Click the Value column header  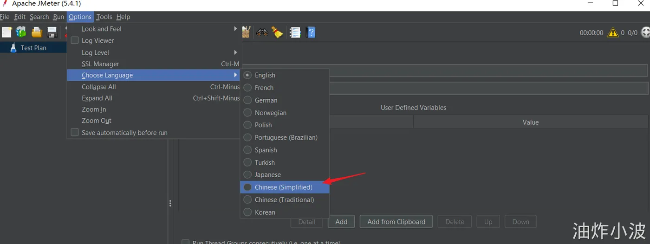(x=531, y=122)
